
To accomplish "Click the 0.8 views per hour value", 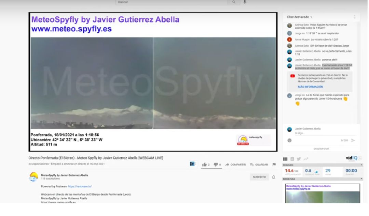I will click(x=308, y=171).
